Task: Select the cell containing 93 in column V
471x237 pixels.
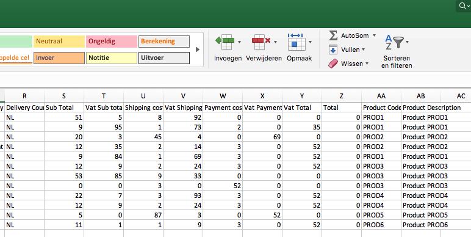Action: pyautogui.click(x=183, y=195)
